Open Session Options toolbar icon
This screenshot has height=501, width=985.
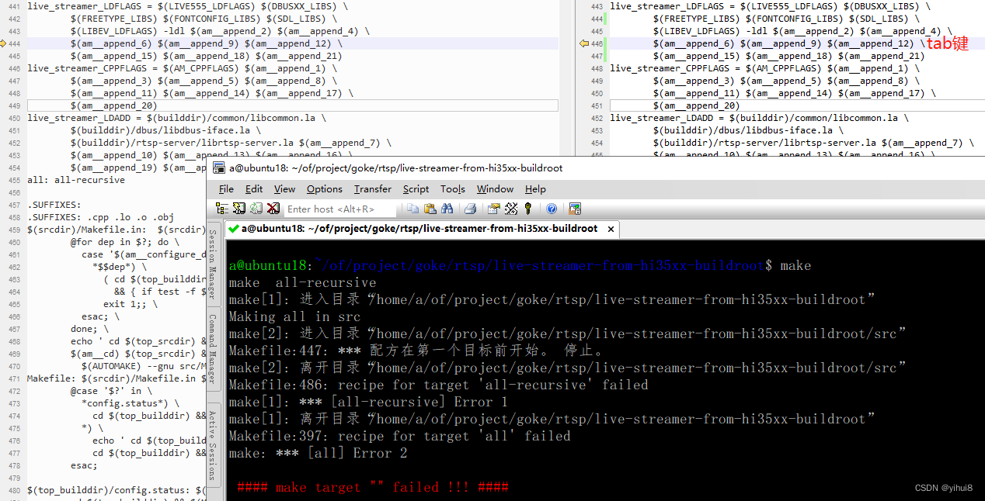click(x=493, y=209)
